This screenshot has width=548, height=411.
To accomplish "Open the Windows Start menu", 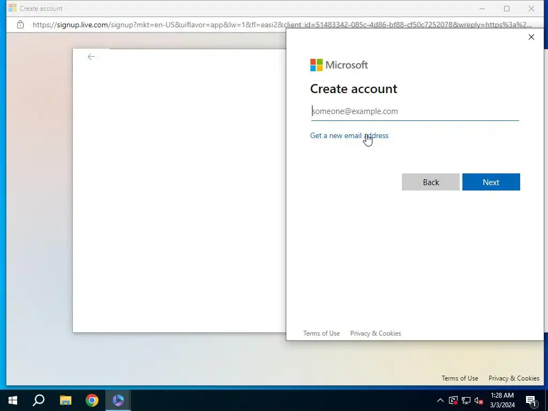I will 13,400.
